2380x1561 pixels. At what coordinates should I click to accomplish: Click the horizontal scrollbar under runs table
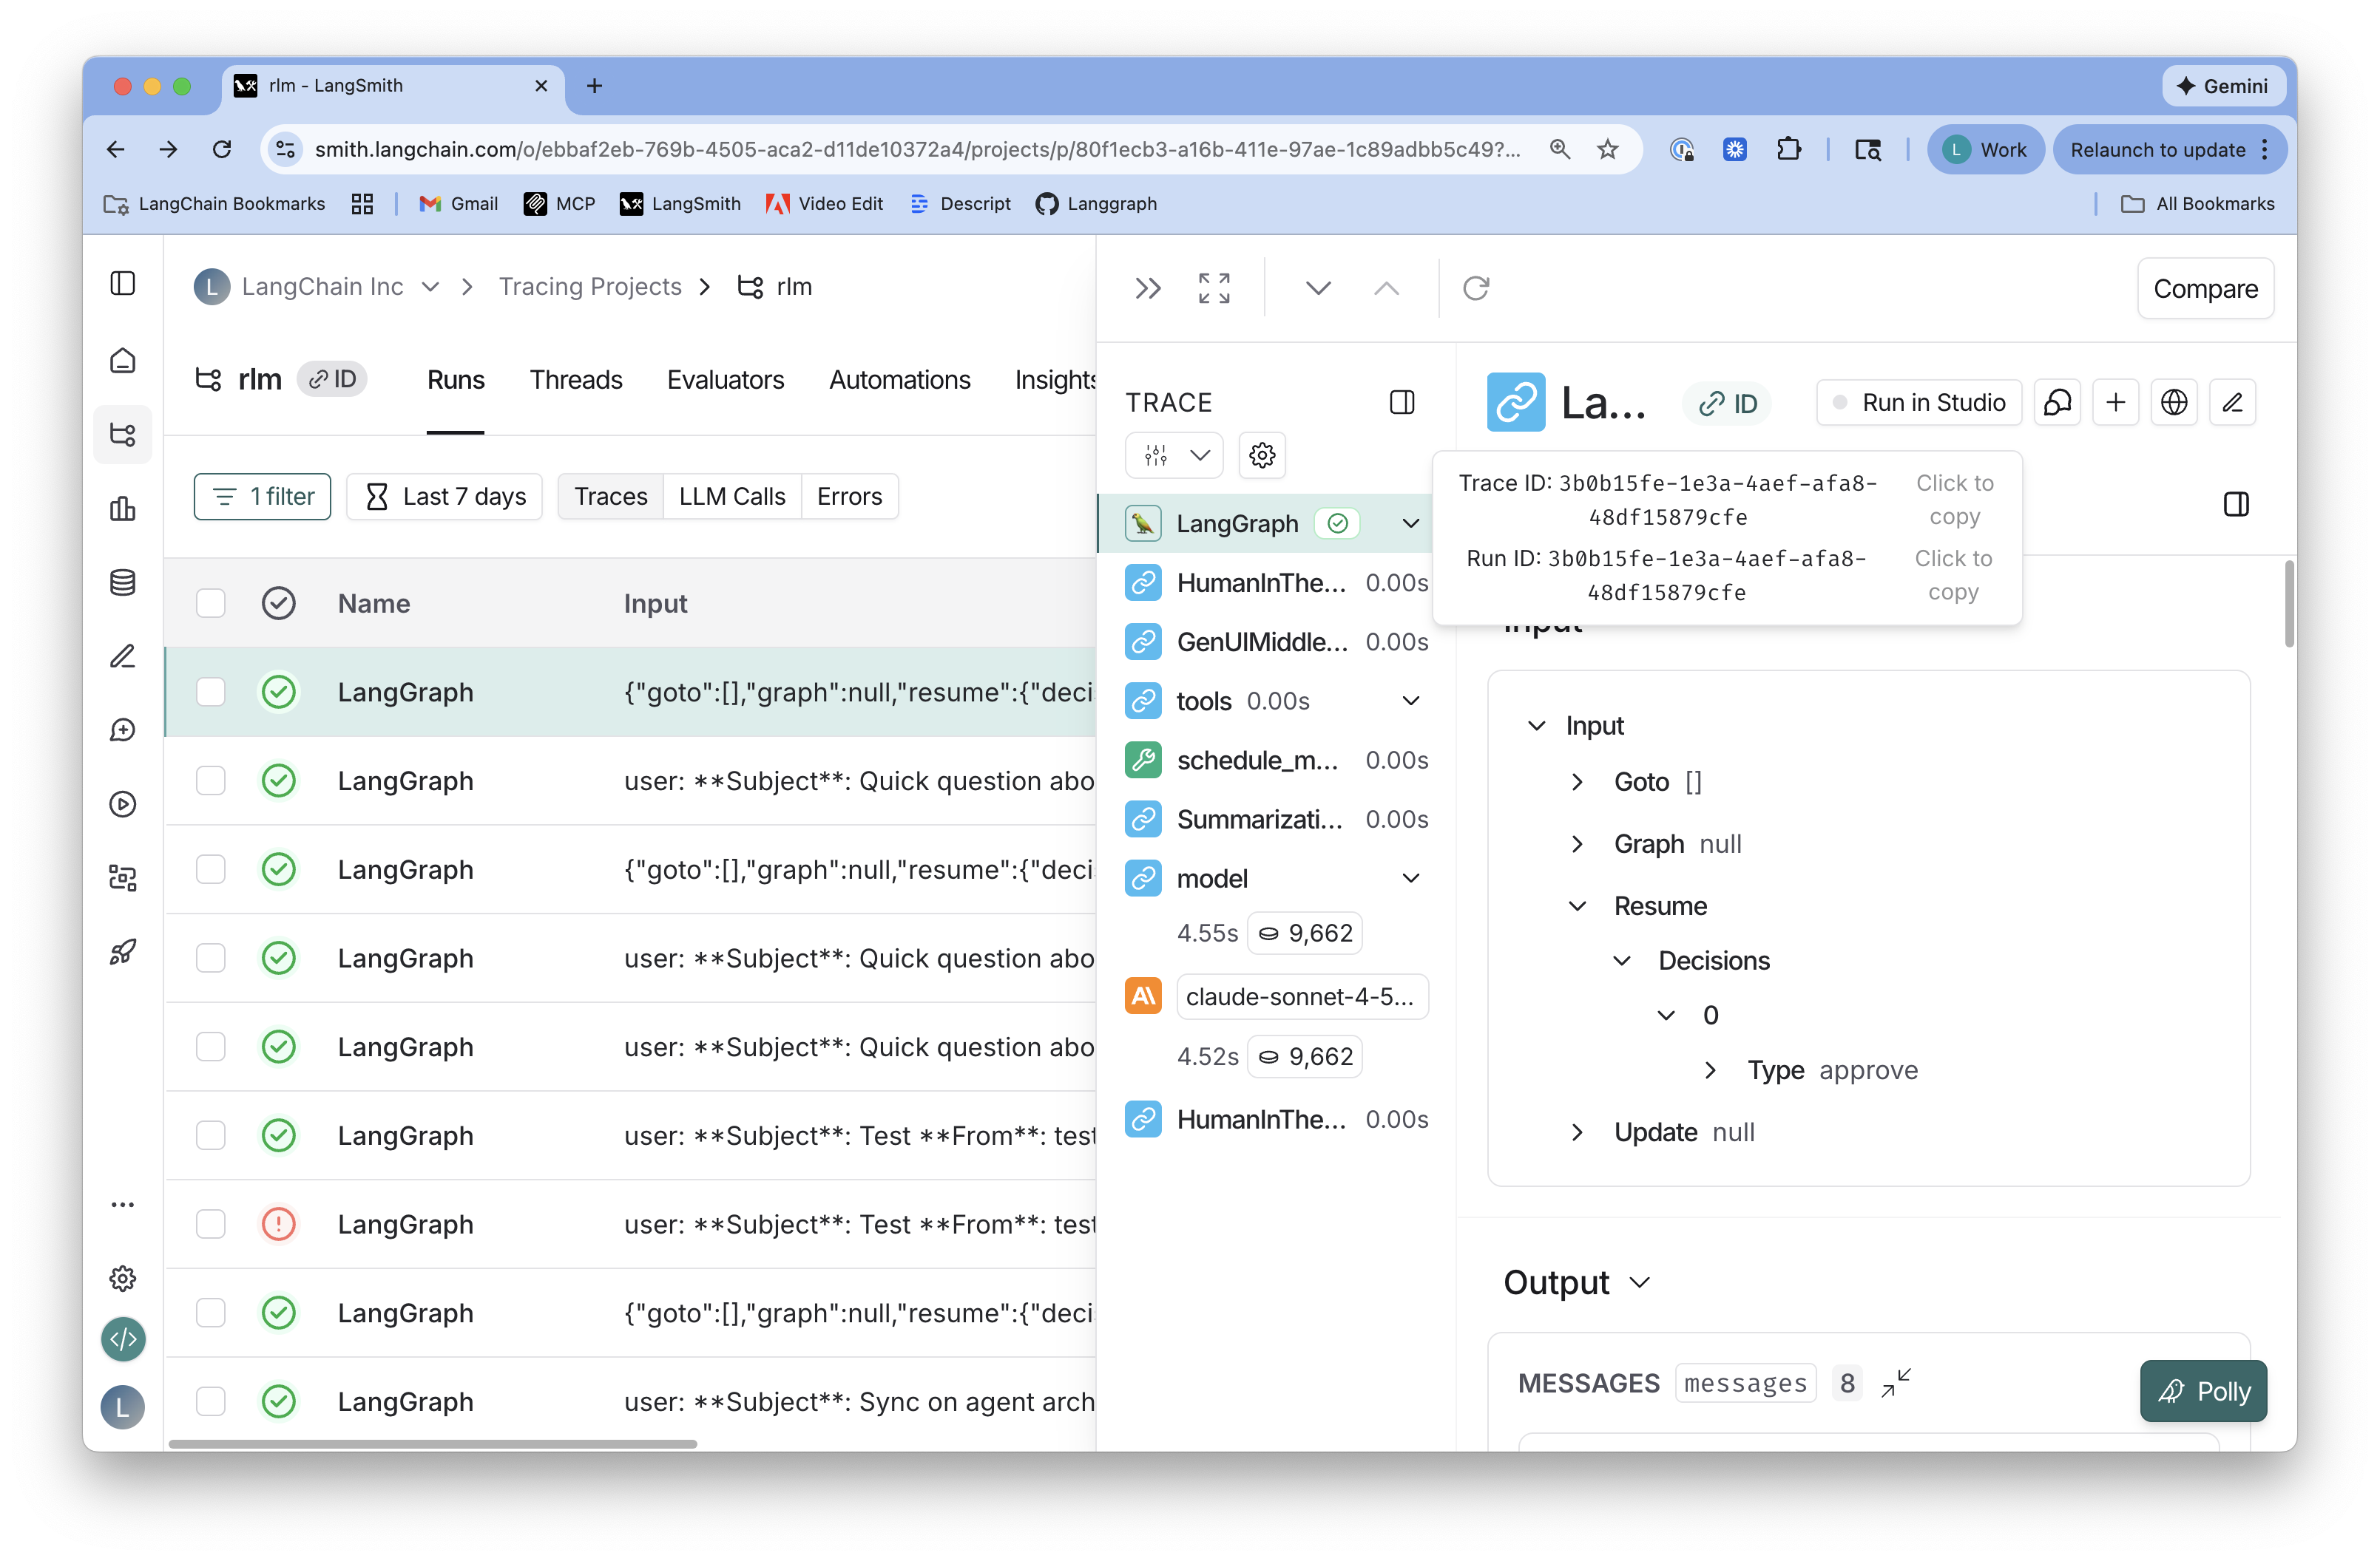point(432,1444)
